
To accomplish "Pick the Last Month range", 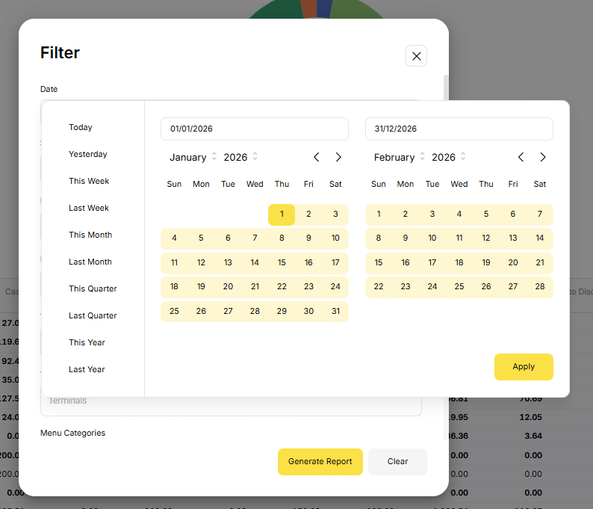I will coord(90,262).
